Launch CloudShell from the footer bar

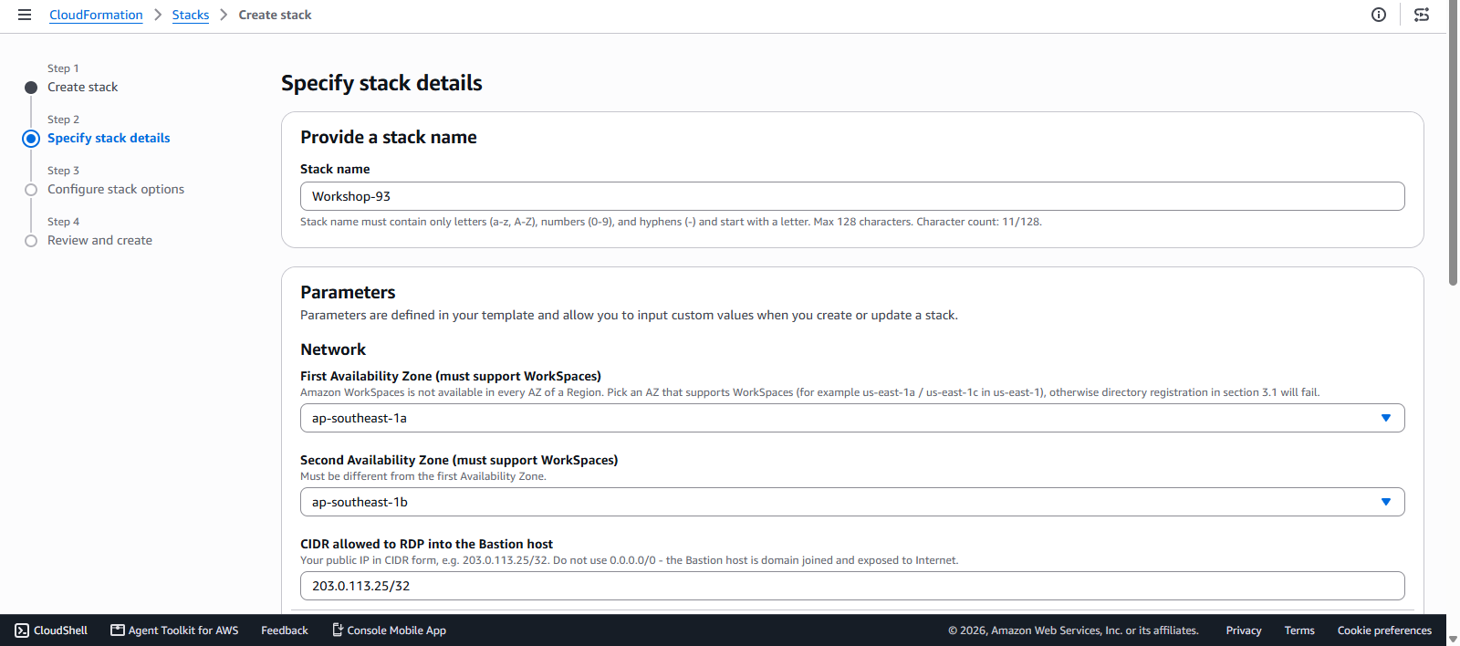click(51, 630)
